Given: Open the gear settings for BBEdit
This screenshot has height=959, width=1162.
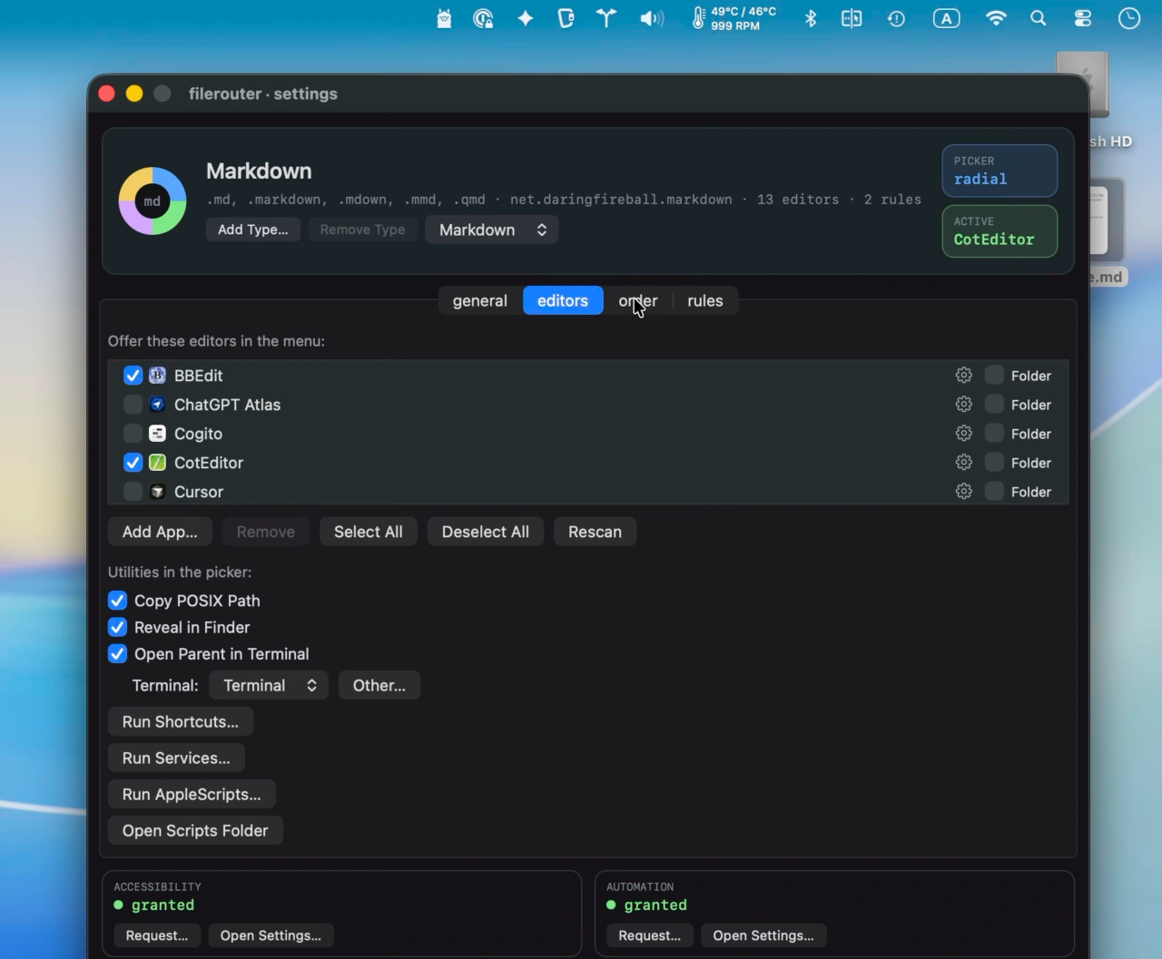Looking at the screenshot, I should coord(964,376).
